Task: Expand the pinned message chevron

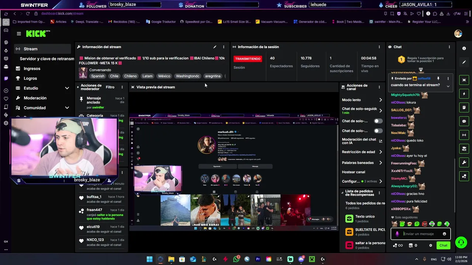Action: (x=448, y=86)
